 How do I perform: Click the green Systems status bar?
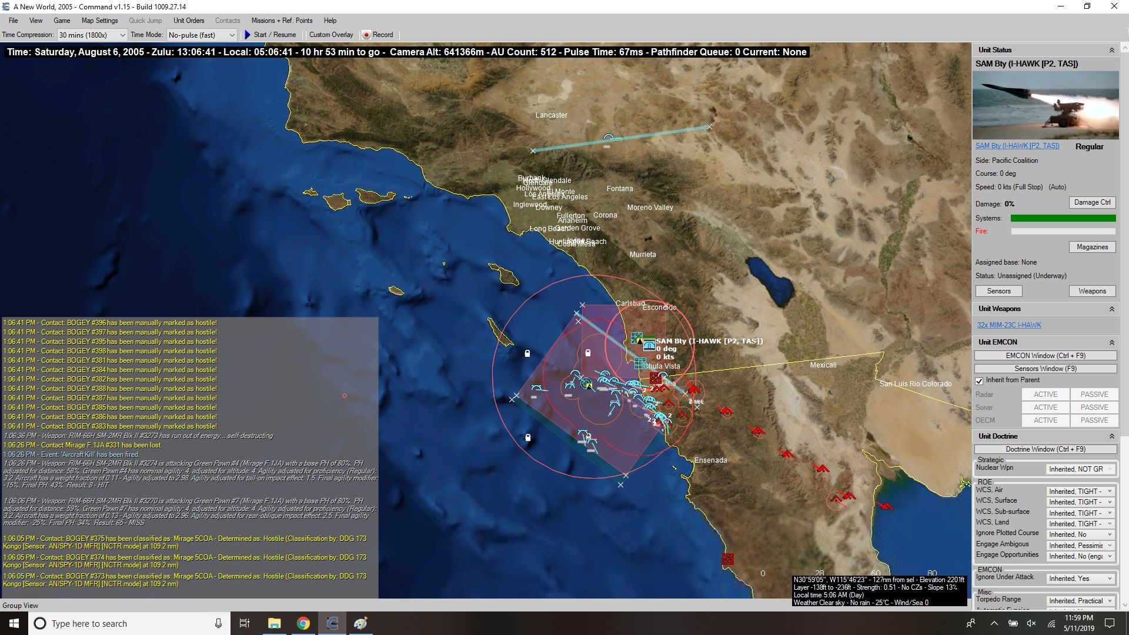1063,218
